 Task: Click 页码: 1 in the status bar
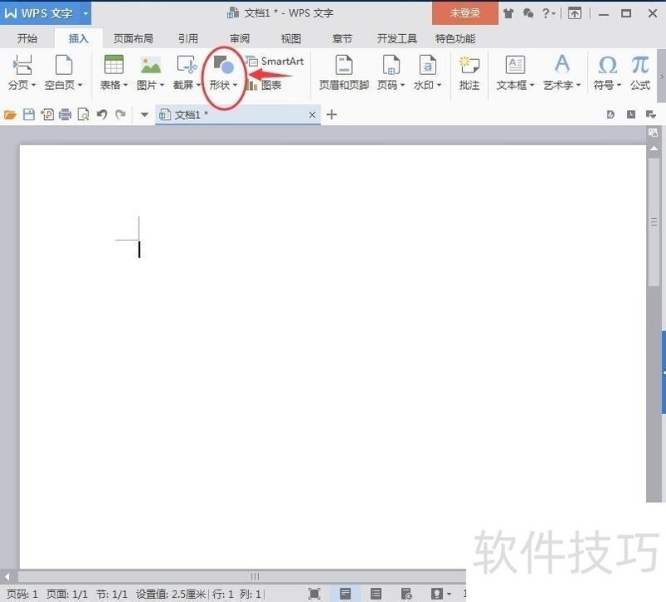pos(22,595)
